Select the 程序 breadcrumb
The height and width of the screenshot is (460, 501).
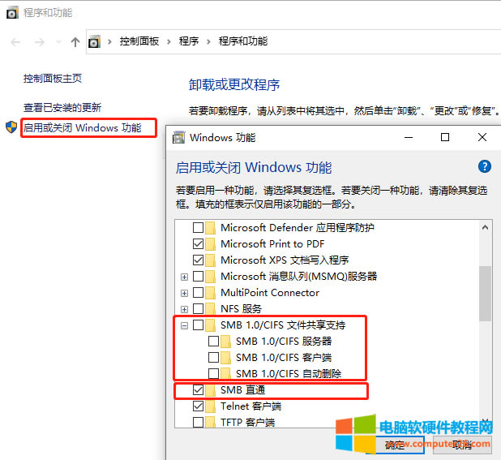tap(189, 41)
